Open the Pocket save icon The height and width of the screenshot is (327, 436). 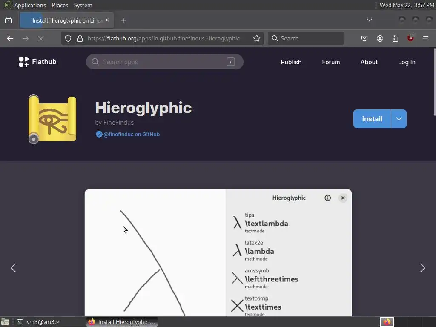[364, 38]
